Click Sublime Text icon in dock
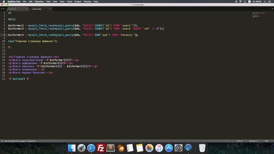 click(110, 148)
